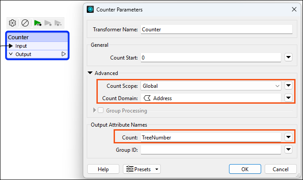Collapse Counter Output port chevron

point(11,54)
